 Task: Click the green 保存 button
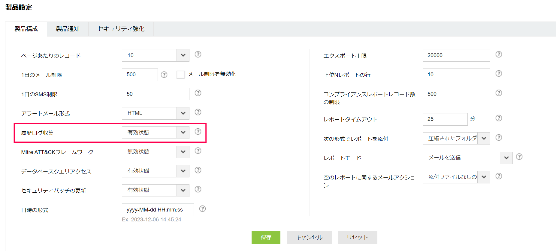click(x=266, y=238)
